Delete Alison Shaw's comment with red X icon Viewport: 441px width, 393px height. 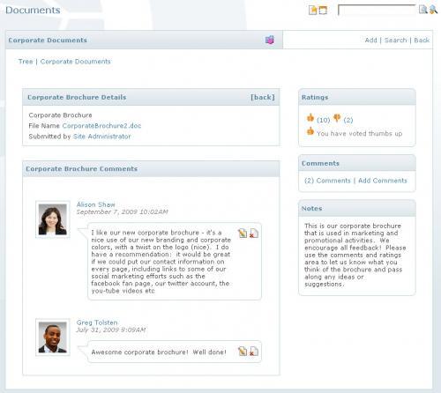(254, 234)
